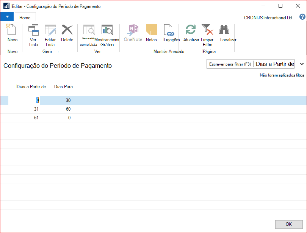This screenshot has height=233, width=307.
Task: Show as chart with Mostrar como Gráfico
Action: click(107, 35)
